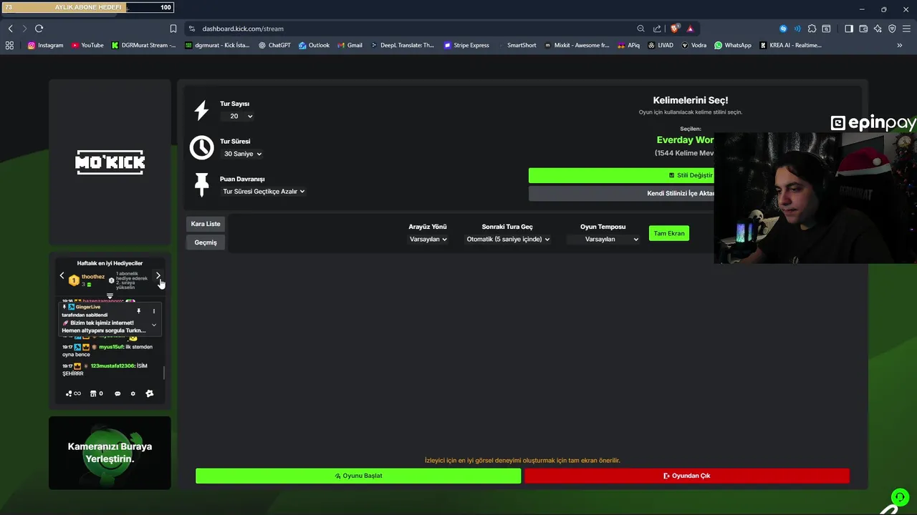This screenshot has height=515, width=917.
Task: Open the pinned message three-dot menu
Action: pyautogui.click(x=153, y=311)
